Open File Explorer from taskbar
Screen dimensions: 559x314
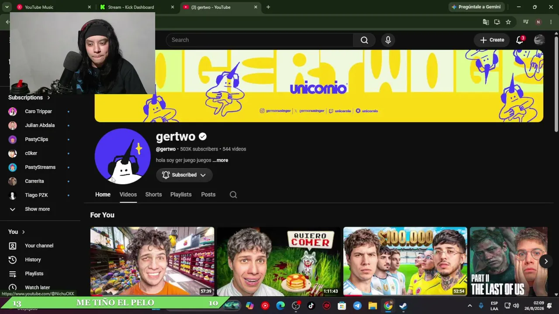373,306
